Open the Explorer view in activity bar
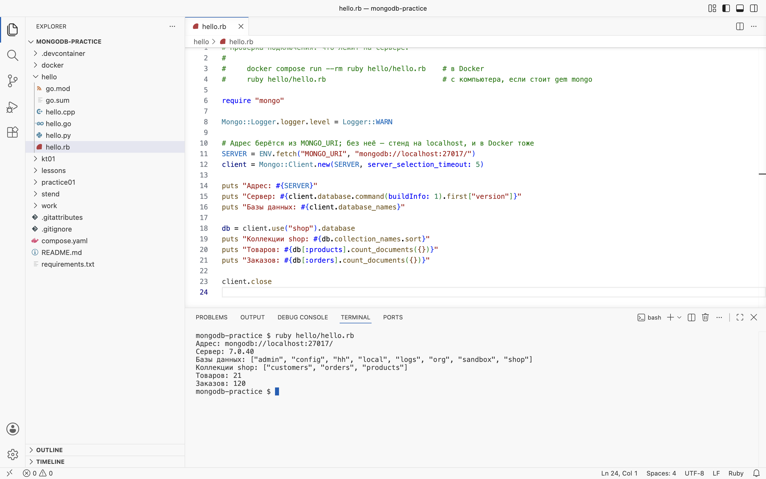 click(x=12, y=30)
